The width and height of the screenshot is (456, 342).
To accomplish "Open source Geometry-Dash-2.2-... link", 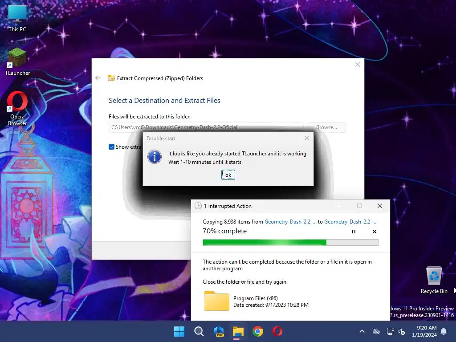I will coord(290,222).
